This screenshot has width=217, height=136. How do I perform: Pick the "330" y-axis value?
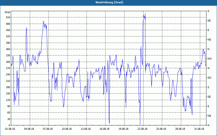[8, 55]
